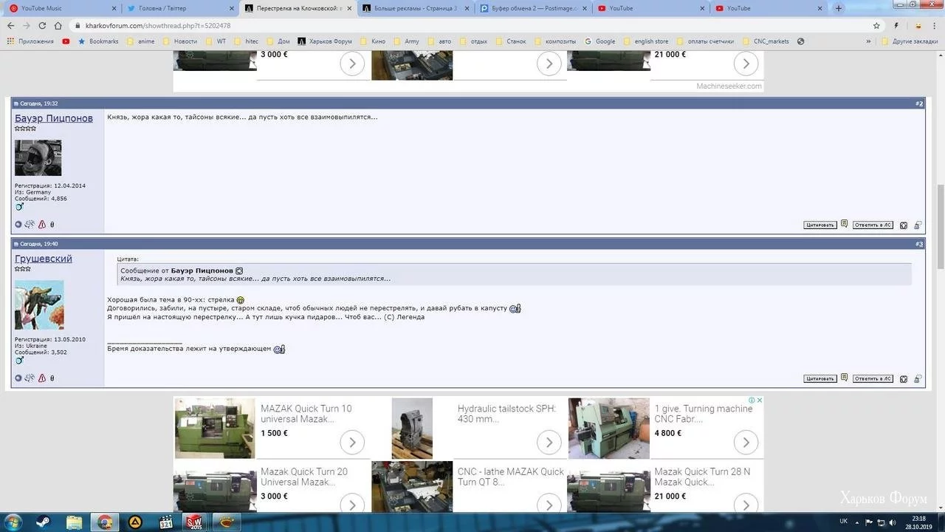Open the Hydraulic tailstock SPH ad arrow
This screenshot has height=532, width=945.
click(x=549, y=443)
